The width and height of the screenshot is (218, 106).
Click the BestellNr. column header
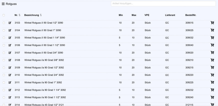pyautogui.click(x=190, y=15)
